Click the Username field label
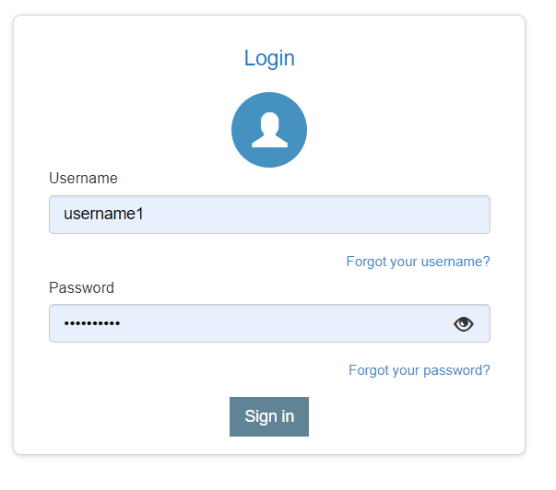 (x=83, y=179)
